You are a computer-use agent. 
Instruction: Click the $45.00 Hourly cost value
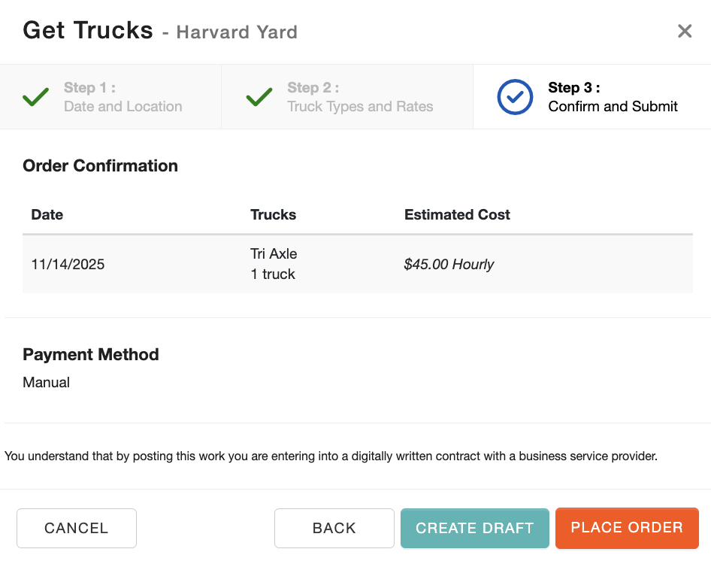pos(449,264)
